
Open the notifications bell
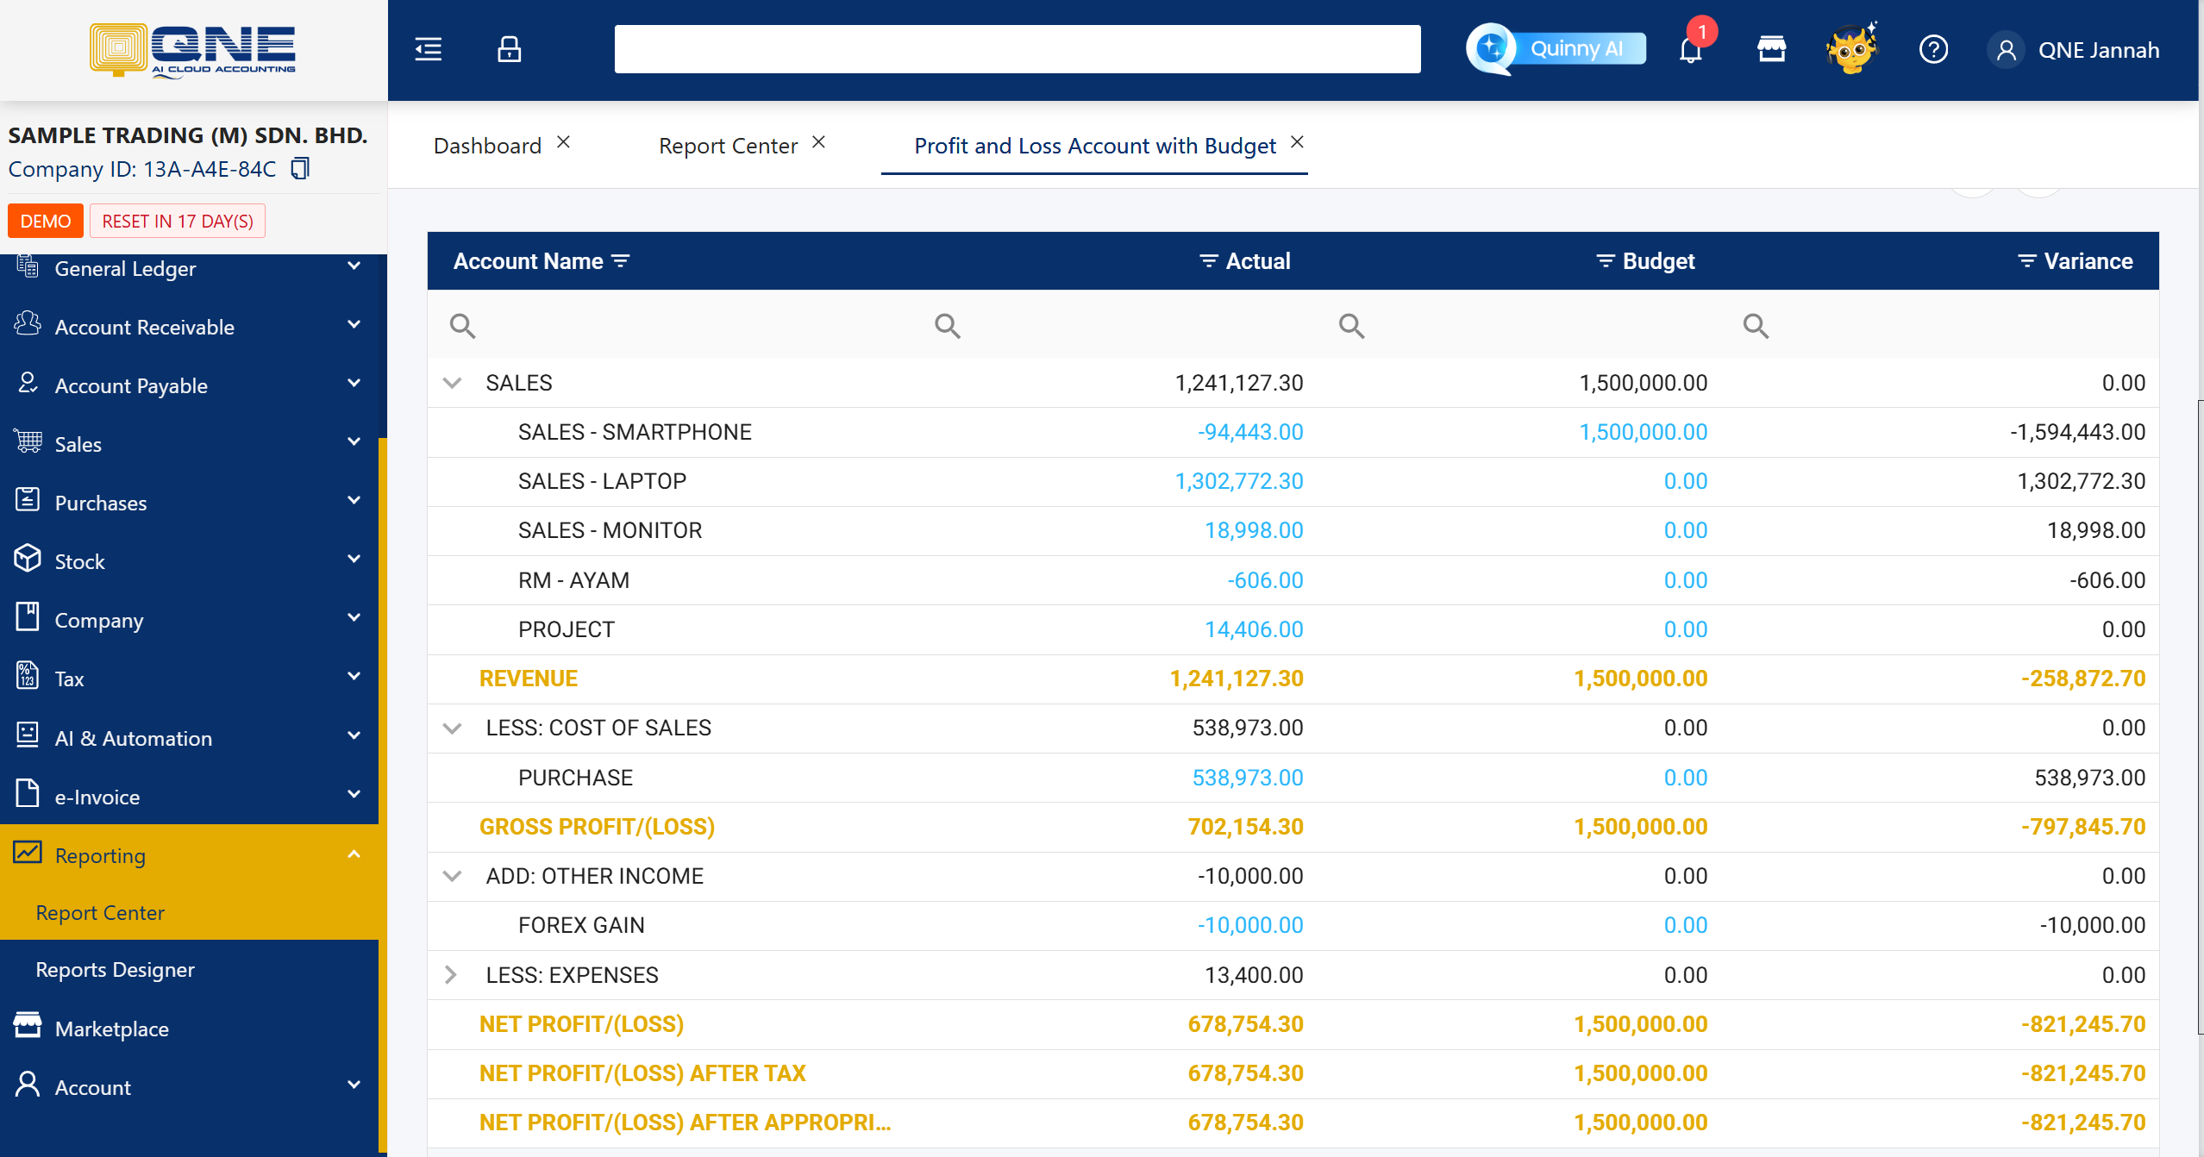click(1690, 50)
